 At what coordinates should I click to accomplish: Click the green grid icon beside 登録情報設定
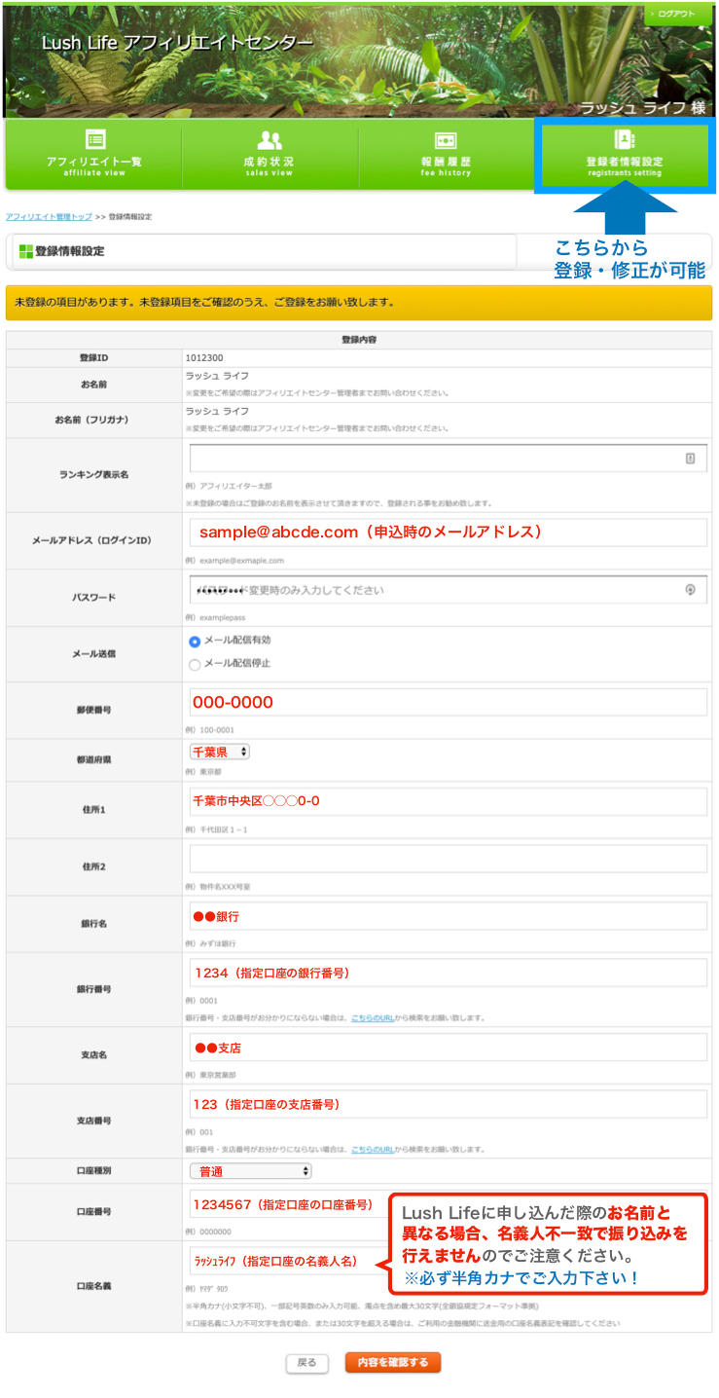pyautogui.click(x=26, y=251)
